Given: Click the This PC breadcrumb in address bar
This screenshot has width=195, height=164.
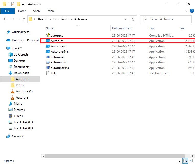Looking at the screenshot, I should point(42,19).
